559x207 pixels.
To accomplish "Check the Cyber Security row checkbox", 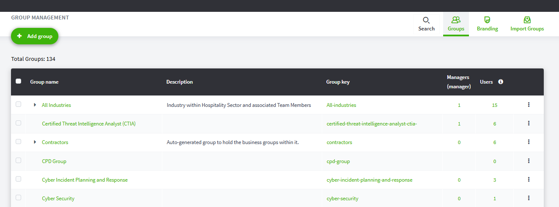I will point(18,198).
